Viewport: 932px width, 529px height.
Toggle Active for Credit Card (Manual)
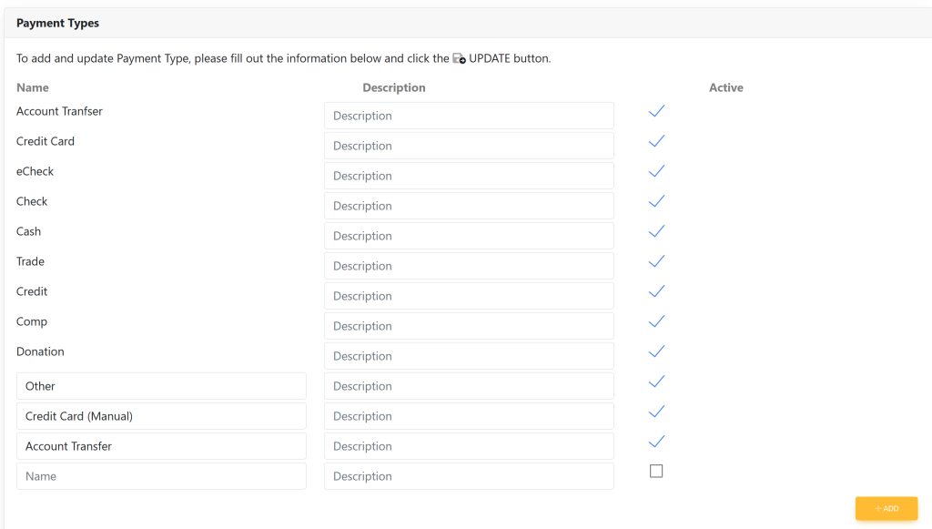(x=656, y=412)
